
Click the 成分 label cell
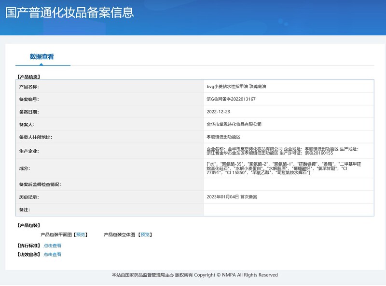pos(110,169)
